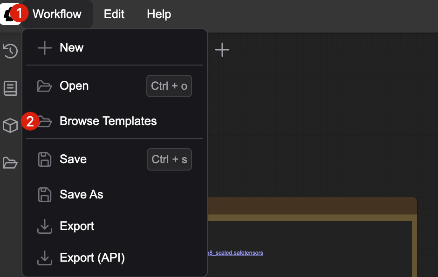Open the queue history sidebar icon
The width and height of the screenshot is (438, 277).
(x=10, y=51)
